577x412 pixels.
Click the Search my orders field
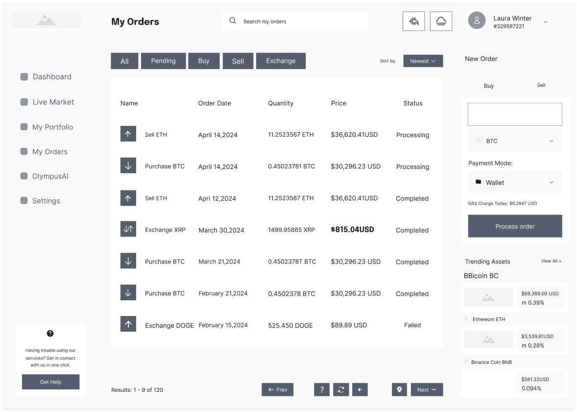(295, 21)
